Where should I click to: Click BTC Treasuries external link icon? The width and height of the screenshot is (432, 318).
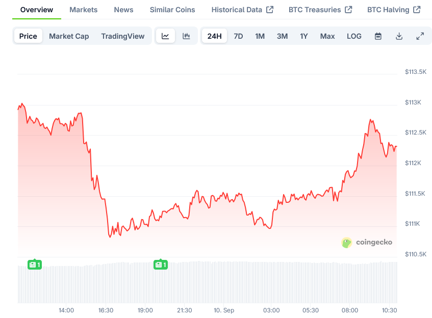click(x=348, y=10)
